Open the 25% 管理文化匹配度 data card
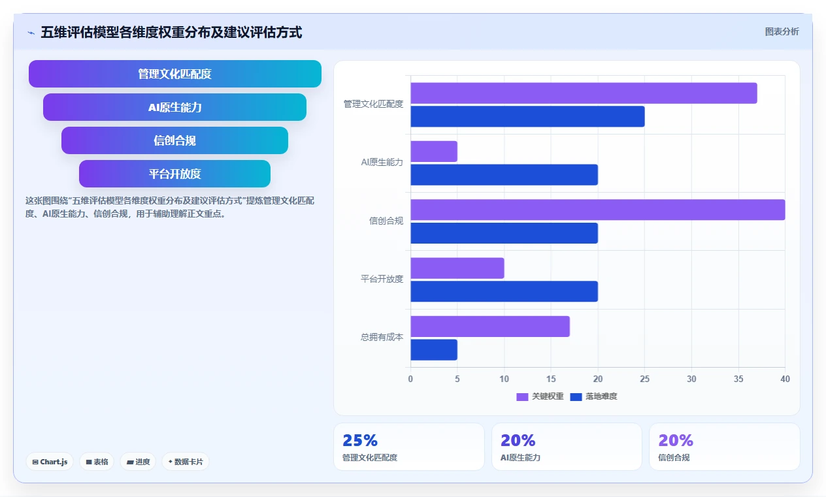 click(x=409, y=447)
